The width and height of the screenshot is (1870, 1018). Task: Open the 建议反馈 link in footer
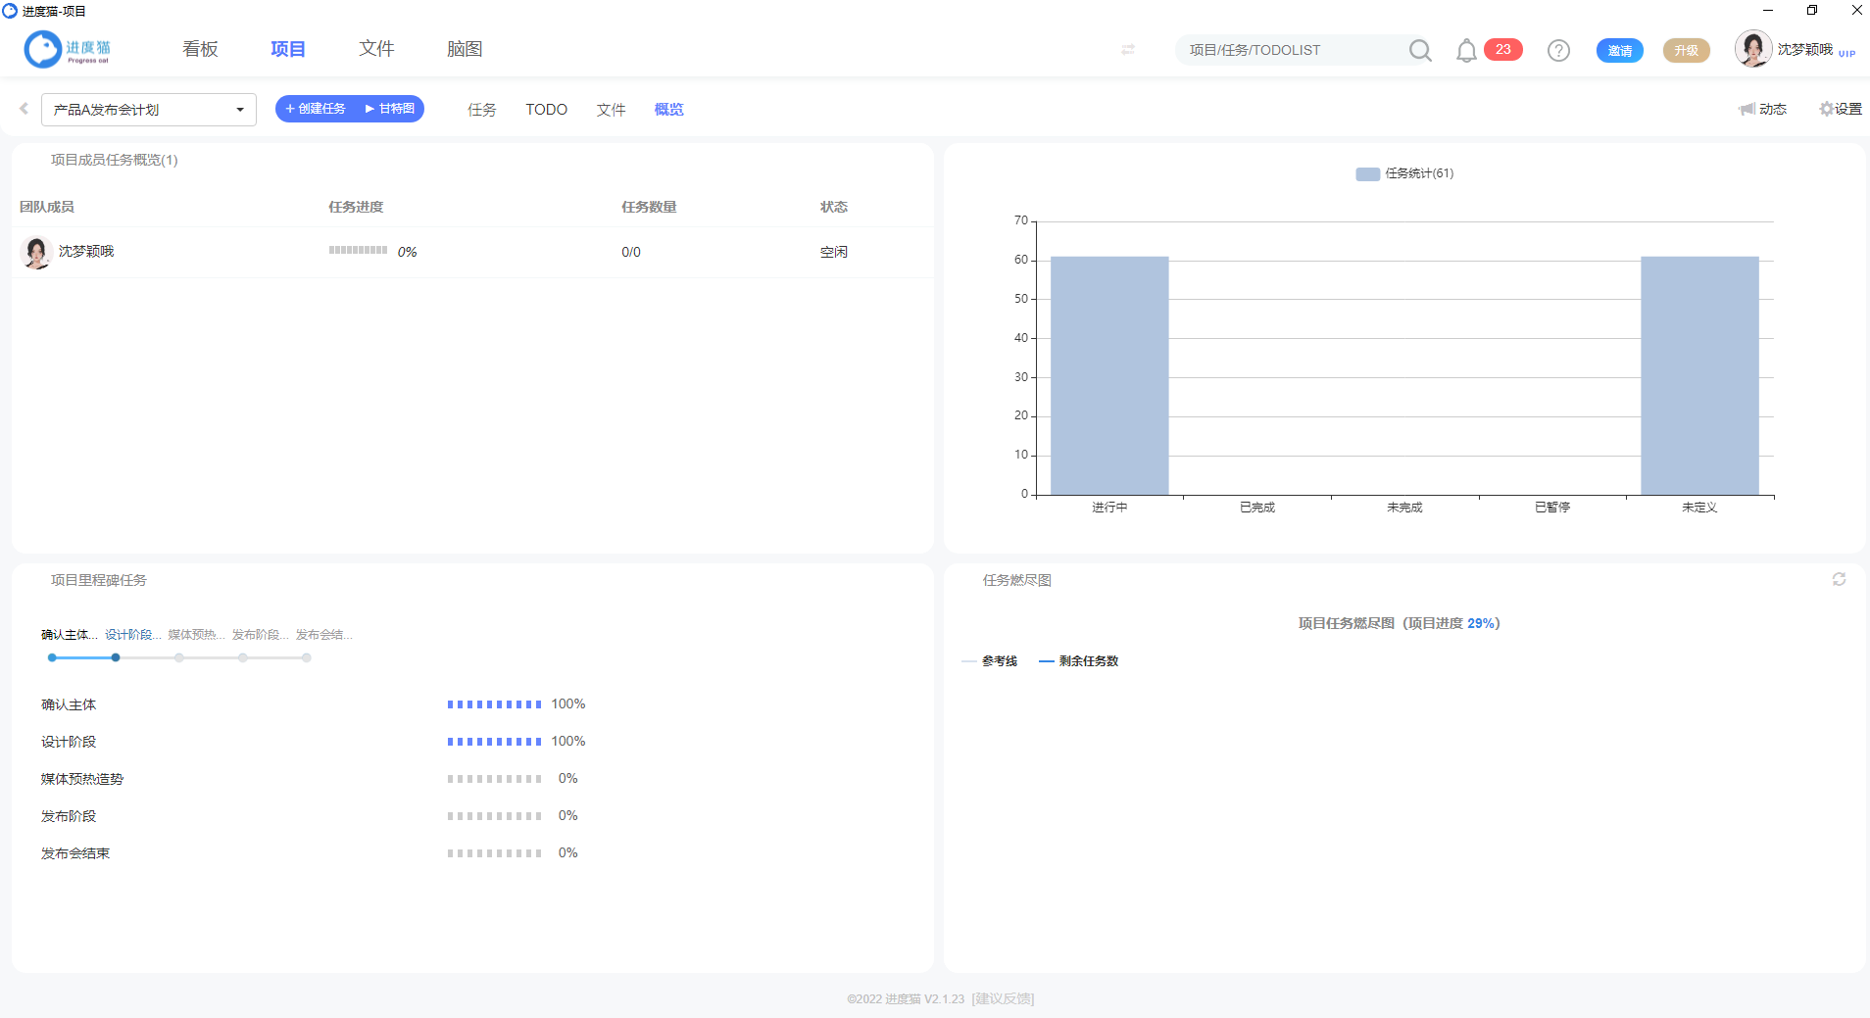[x=1004, y=999]
